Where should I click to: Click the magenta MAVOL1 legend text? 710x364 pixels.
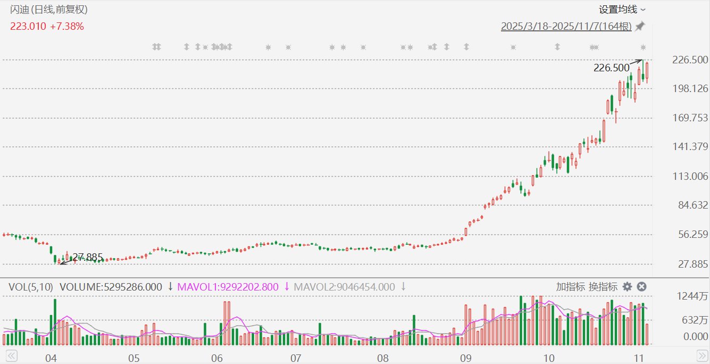(228, 287)
